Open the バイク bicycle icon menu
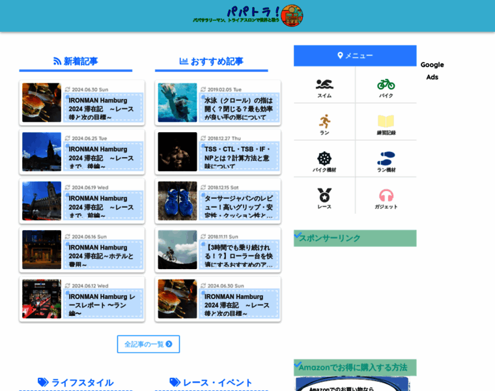The width and height of the screenshot is (495, 391). pyautogui.click(x=386, y=84)
